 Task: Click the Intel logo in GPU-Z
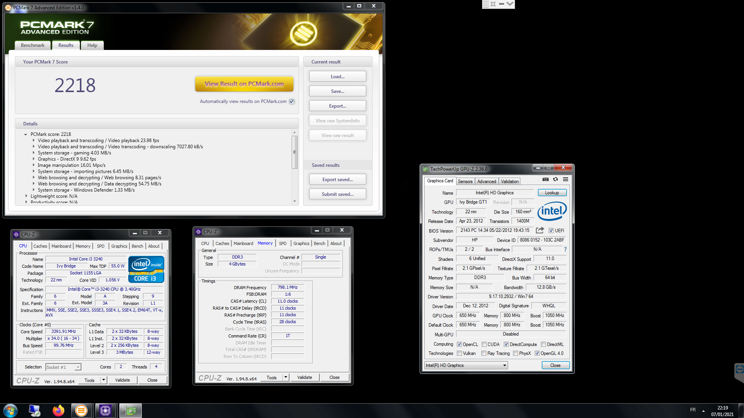click(552, 211)
